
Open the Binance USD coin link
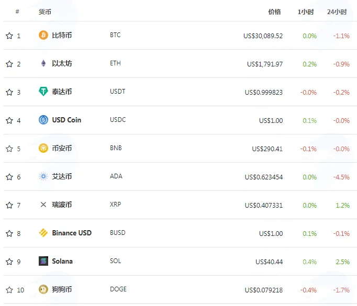[x=72, y=233]
